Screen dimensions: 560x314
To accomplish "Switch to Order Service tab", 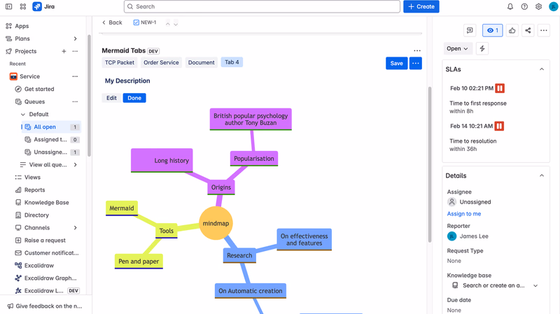I will pyautogui.click(x=161, y=62).
